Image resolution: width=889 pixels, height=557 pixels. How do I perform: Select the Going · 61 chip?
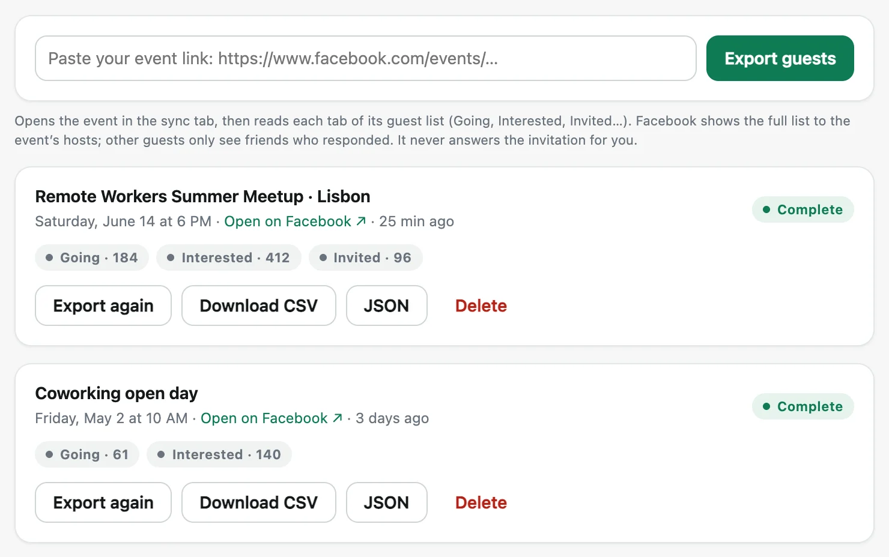(87, 454)
